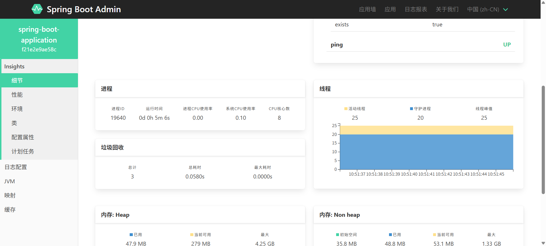The height and width of the screenshot is (246, 546).
Task: Click the Non heap 初始空间 green legend swatch
Action: (x=338, y=235)
